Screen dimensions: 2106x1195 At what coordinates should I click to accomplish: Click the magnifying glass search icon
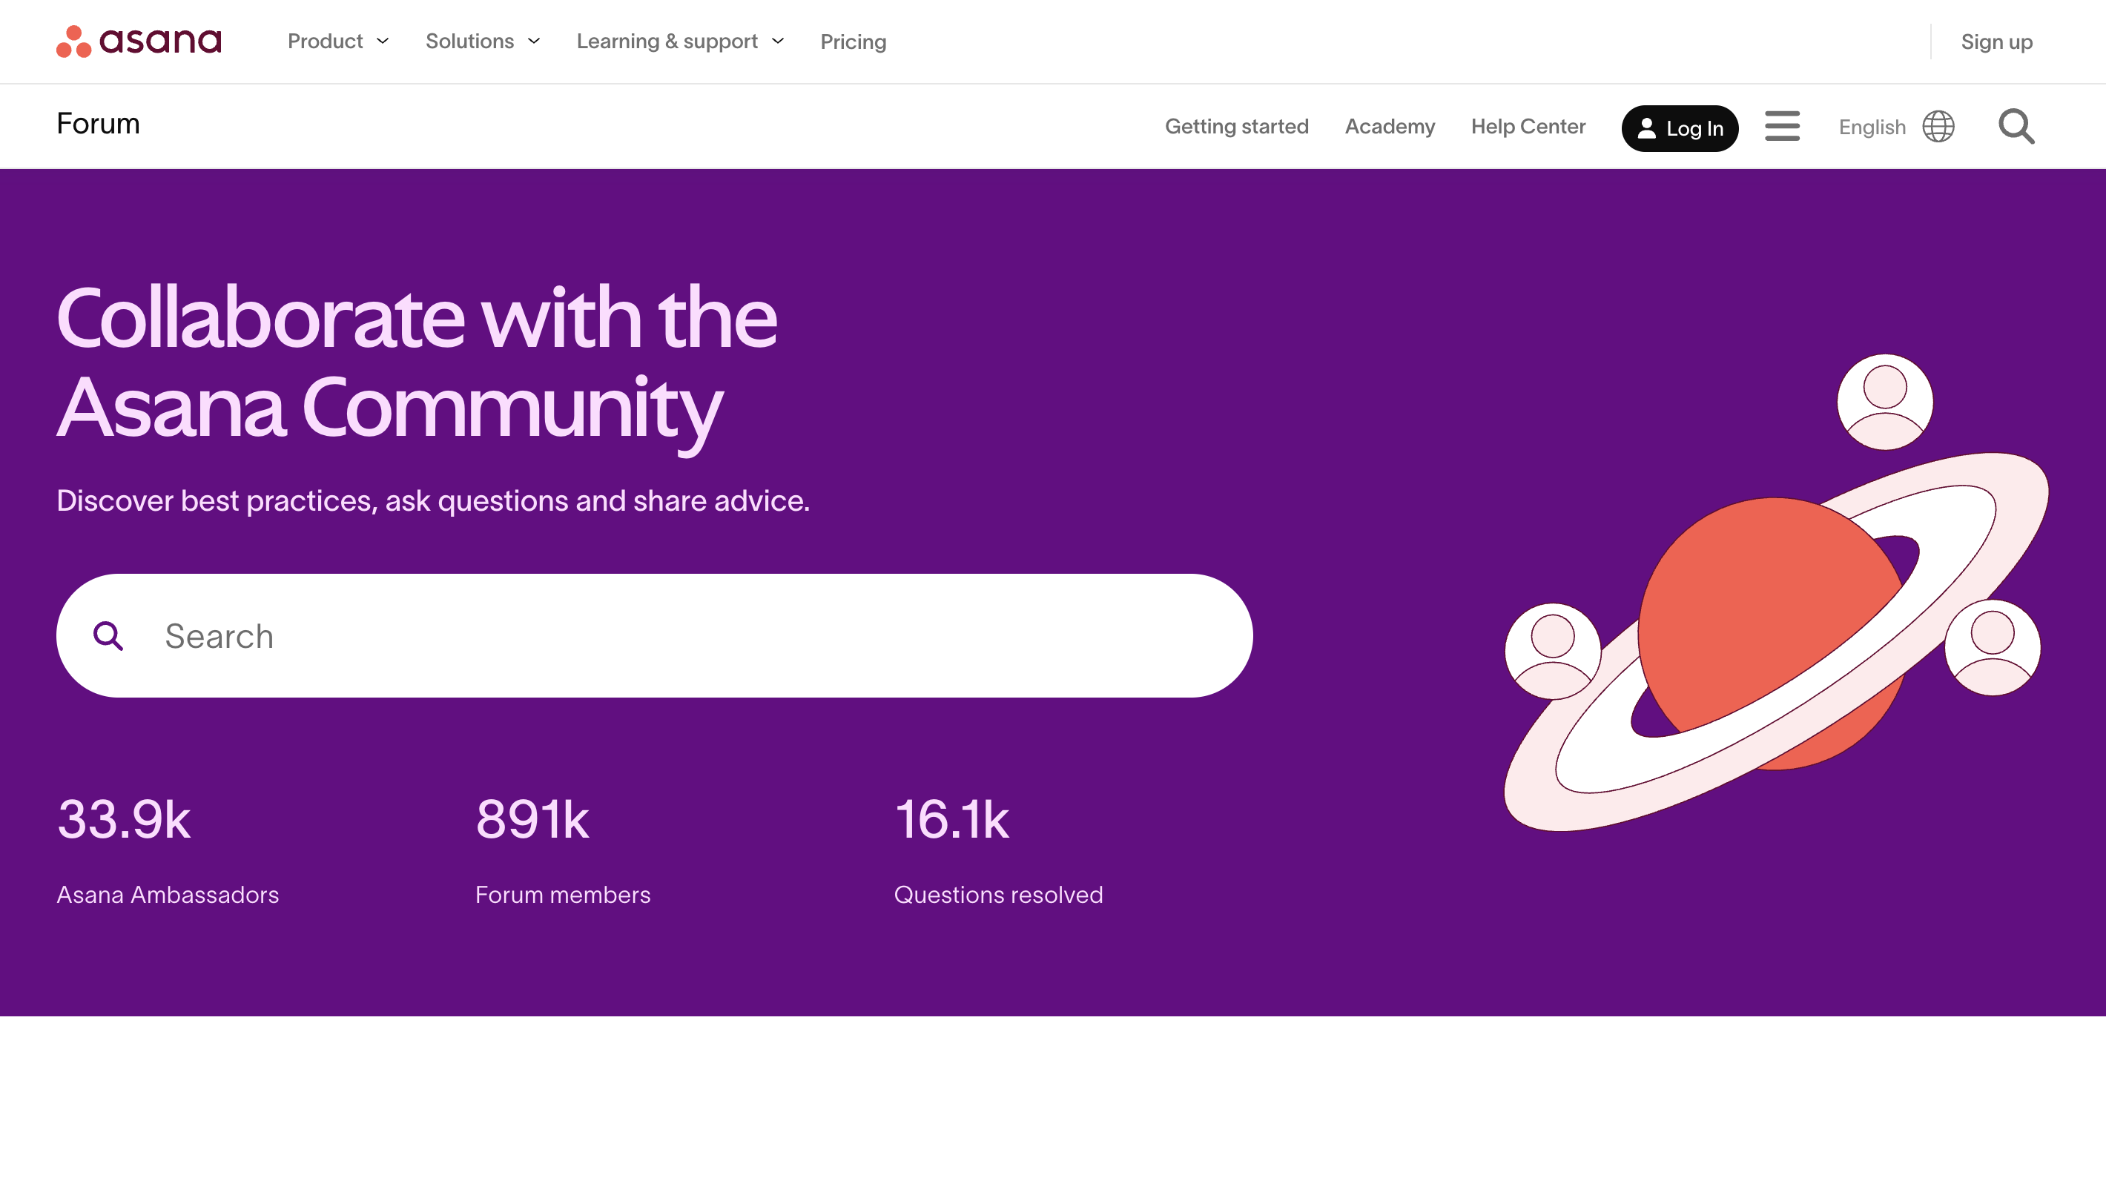[x=2016, y=126]
